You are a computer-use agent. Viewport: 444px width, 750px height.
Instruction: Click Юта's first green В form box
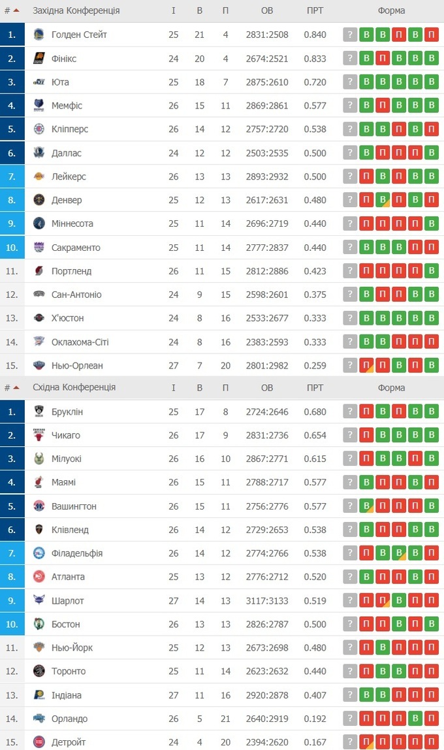[x=367, y=82]
